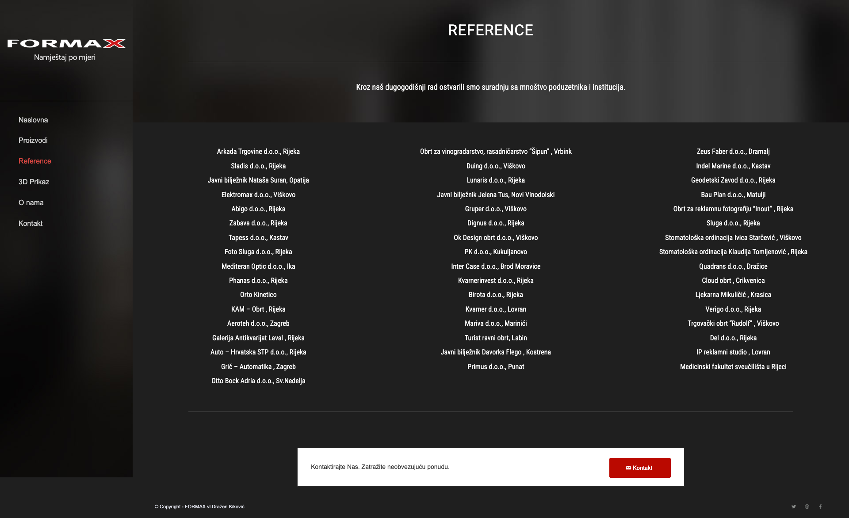
Task: Open the Facebook icon in footer
Action: [x=820, y=507]
